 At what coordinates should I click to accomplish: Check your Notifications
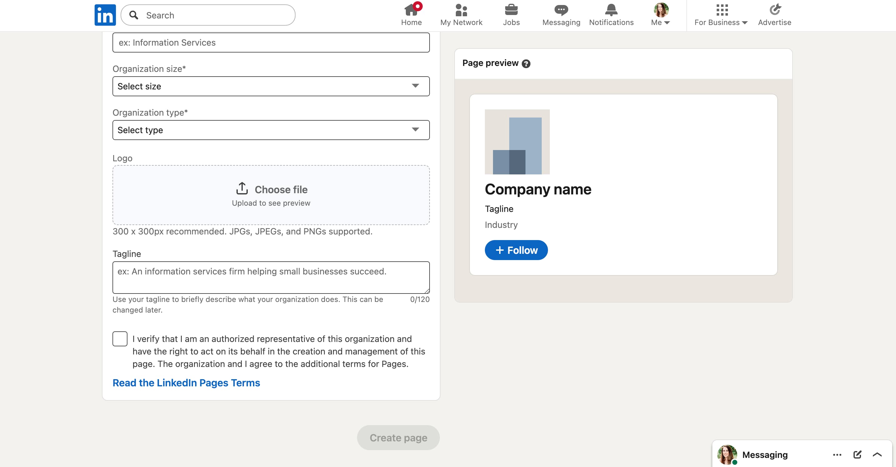tap(611, 14)
